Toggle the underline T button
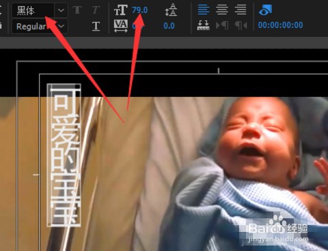The image size is (328, 251). tap(96, 27)
